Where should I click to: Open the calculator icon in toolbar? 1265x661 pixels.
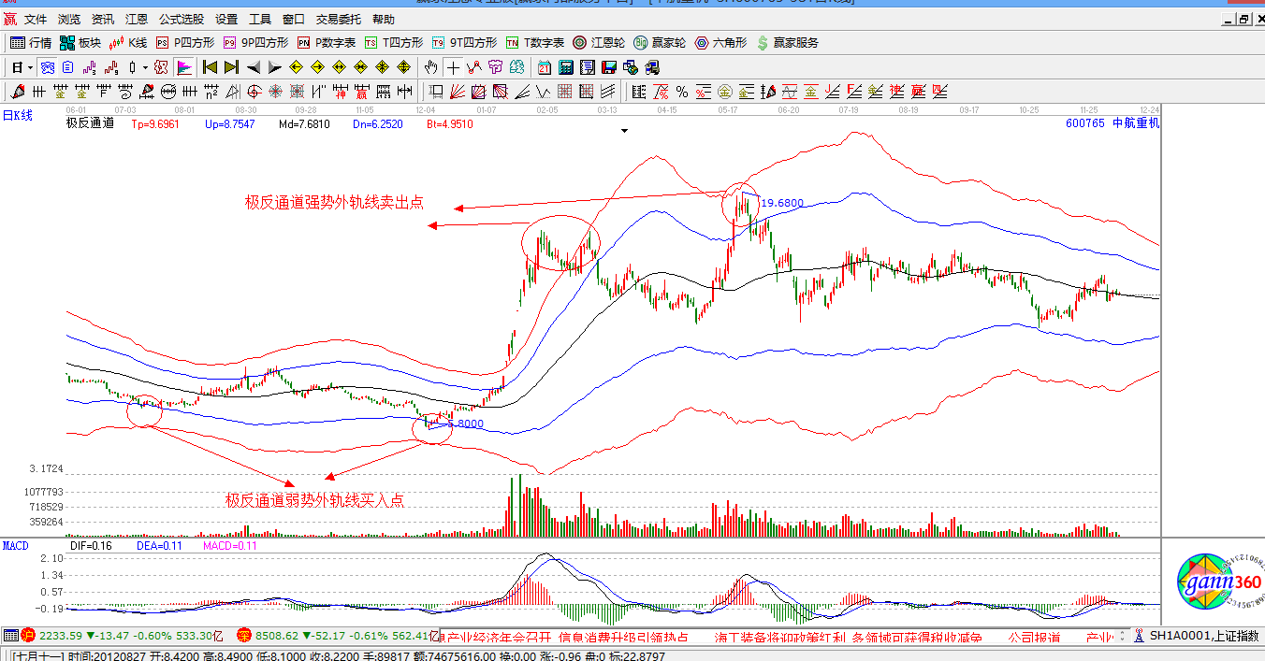[566, 67]
